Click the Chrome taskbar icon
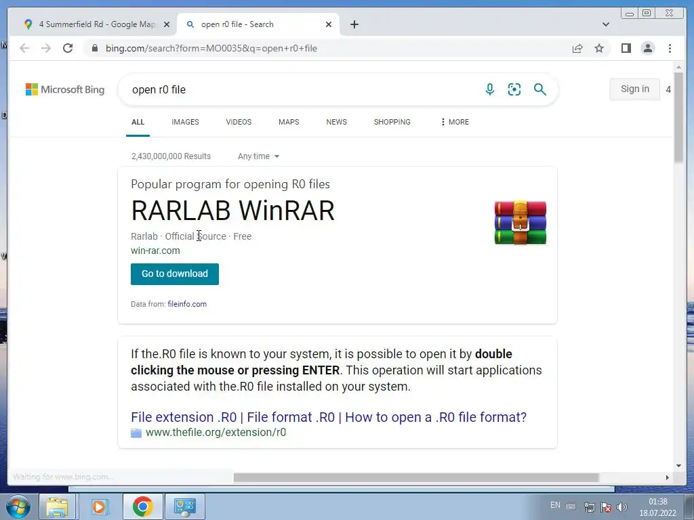This screenshot has width=694, height=520. pyautogui.click(x=142, y=506)
